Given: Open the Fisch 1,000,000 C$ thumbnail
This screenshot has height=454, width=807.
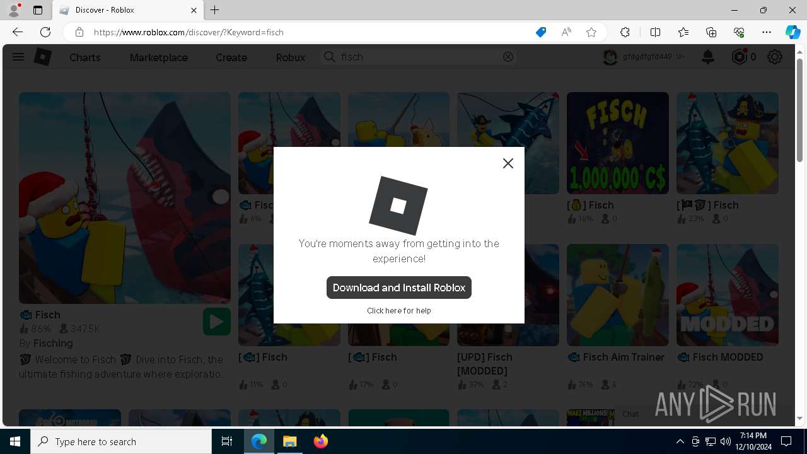Looking at the screenshot, I should point(618,143).
